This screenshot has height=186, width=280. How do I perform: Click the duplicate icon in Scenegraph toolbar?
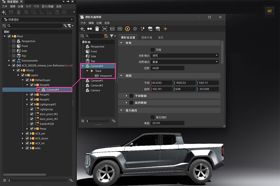coord(11,12)
